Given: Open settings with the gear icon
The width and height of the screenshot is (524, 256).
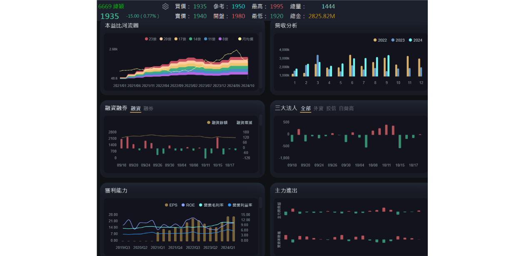Looking at the screenshot, I should [x=165, y=7].
